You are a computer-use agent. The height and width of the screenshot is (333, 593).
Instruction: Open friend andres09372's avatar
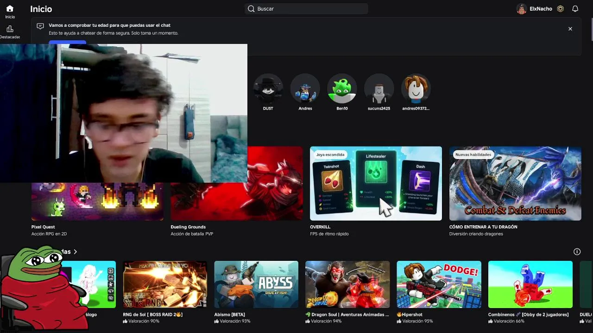(416, 88)
